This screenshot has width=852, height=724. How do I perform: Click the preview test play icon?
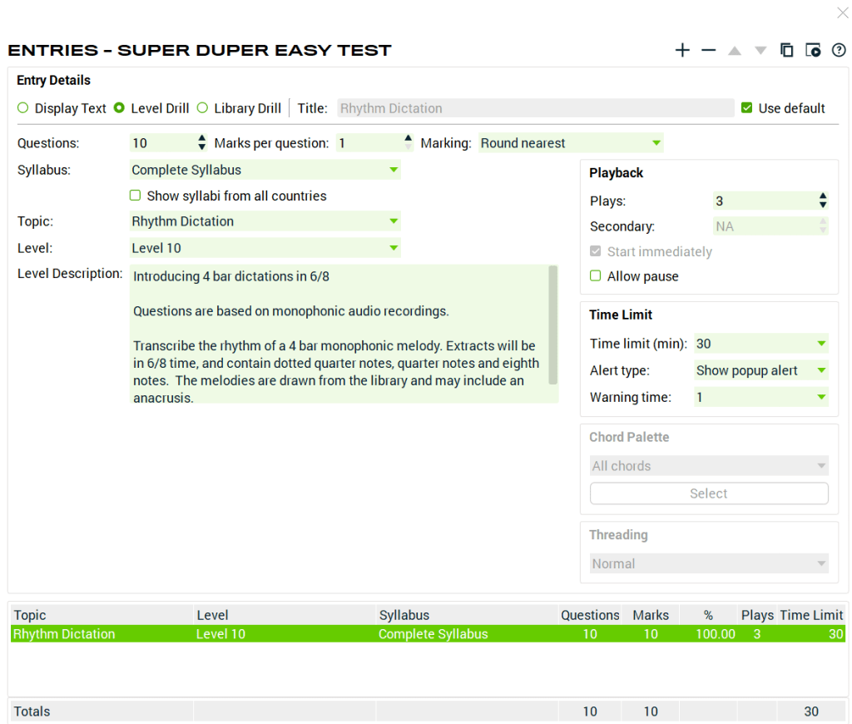click(813, 50)
